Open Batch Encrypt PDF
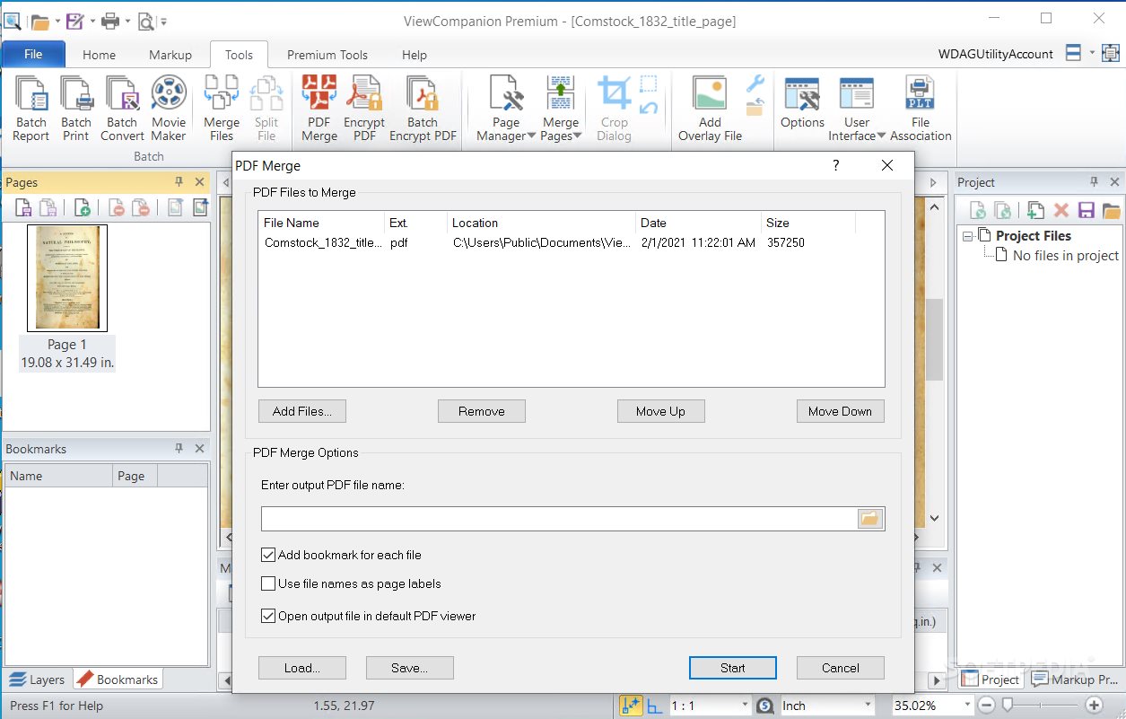Image resolution: width=1126 pixels, height=719 pixels. (x=423, y=109)
